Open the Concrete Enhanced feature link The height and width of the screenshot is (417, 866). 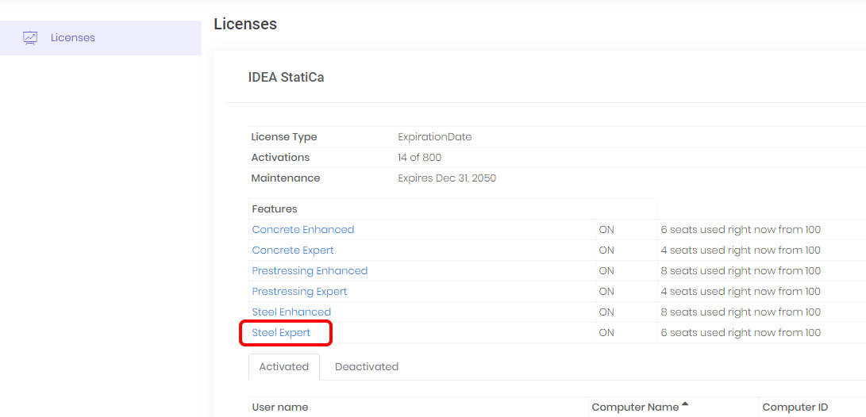[302, 230]
